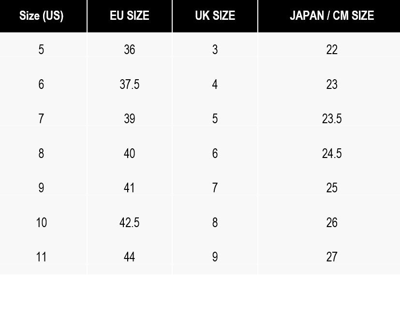400x316 pixels.
Task: Click the EU SIZE column header
Action: point(130,15)
